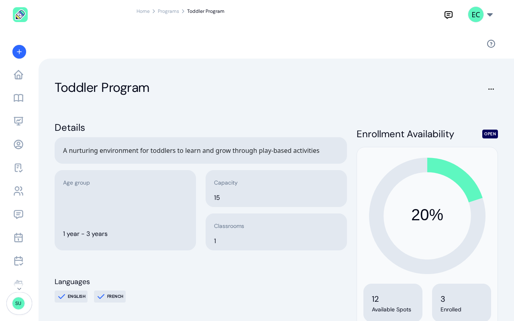Screen dimensions: 514x321
Task: Click the SU user avatar
Action: click(x=18, y=303)
